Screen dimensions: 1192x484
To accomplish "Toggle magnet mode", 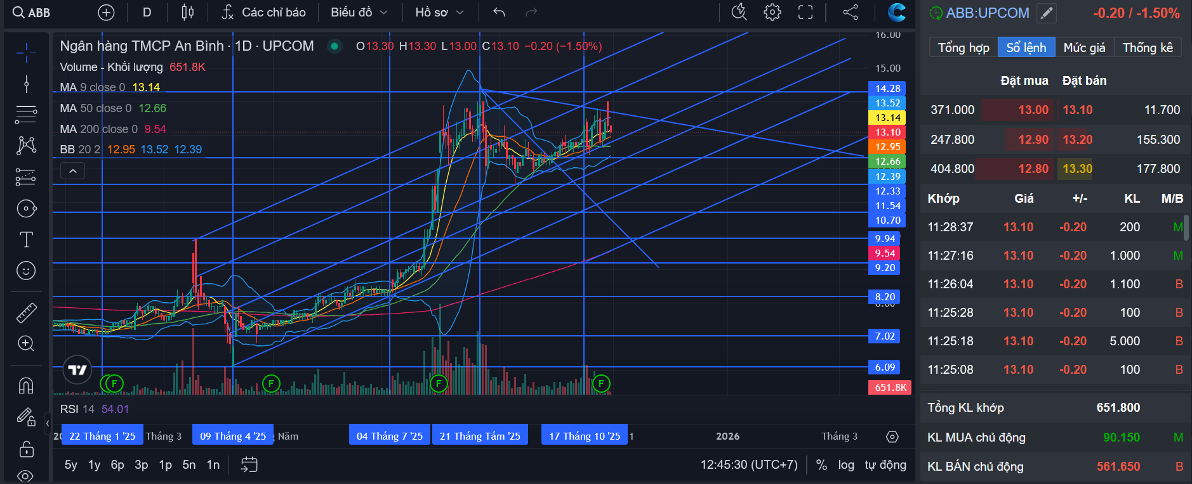I will 26,385.
